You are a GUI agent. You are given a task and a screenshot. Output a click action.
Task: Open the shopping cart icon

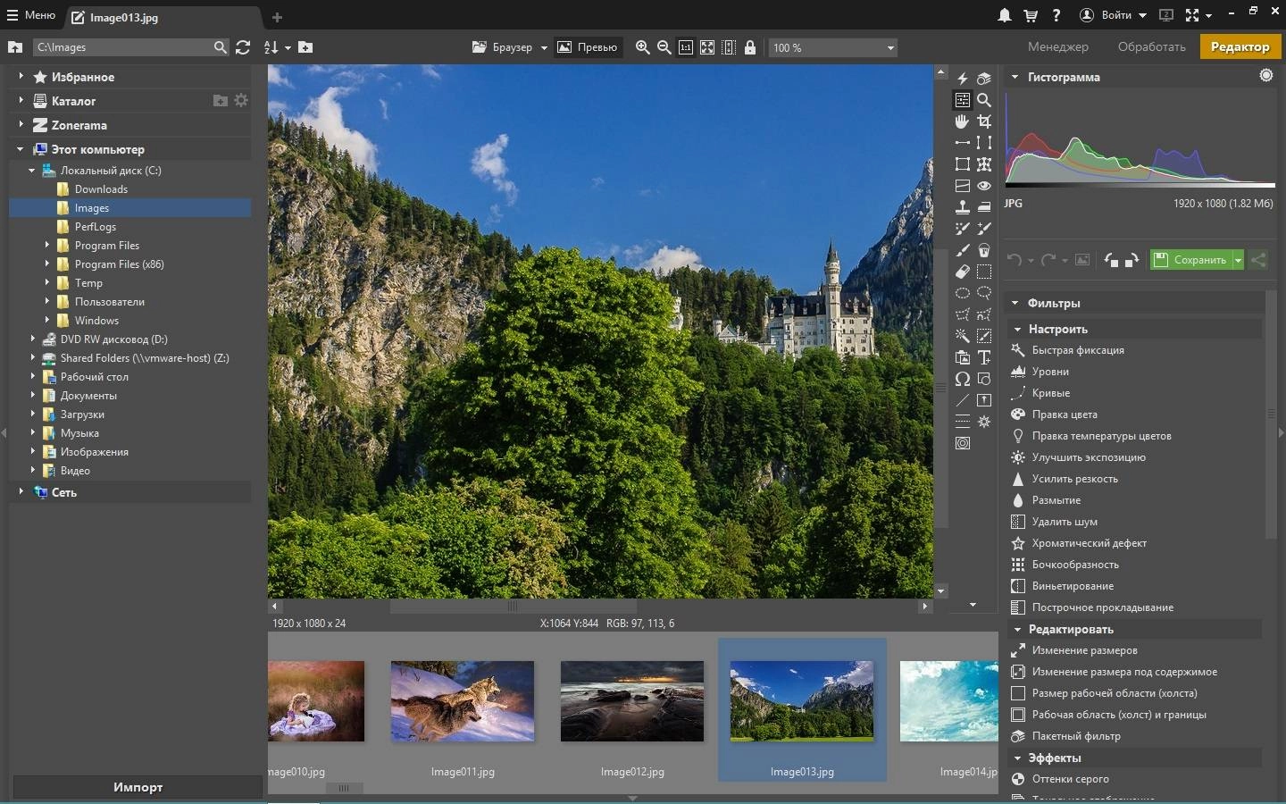1031,15
